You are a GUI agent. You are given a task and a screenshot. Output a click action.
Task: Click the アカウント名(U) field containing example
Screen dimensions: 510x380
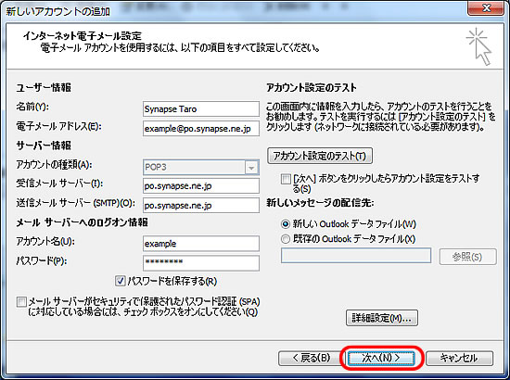point(201,244)
